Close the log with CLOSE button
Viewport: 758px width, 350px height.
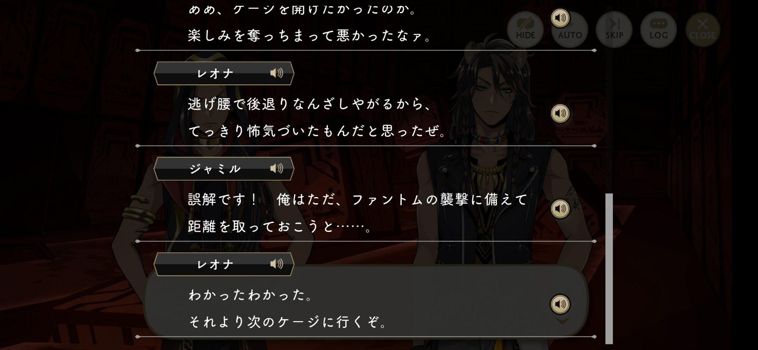[x=702, y=29]
